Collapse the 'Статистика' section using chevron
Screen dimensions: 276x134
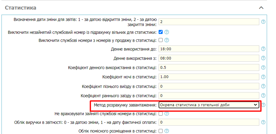point(261,7)
